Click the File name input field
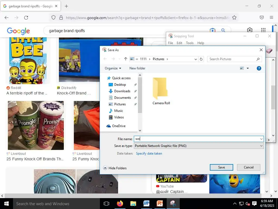Image resolution: width=278 pixels, height=209 pixels. coord(197,139)
